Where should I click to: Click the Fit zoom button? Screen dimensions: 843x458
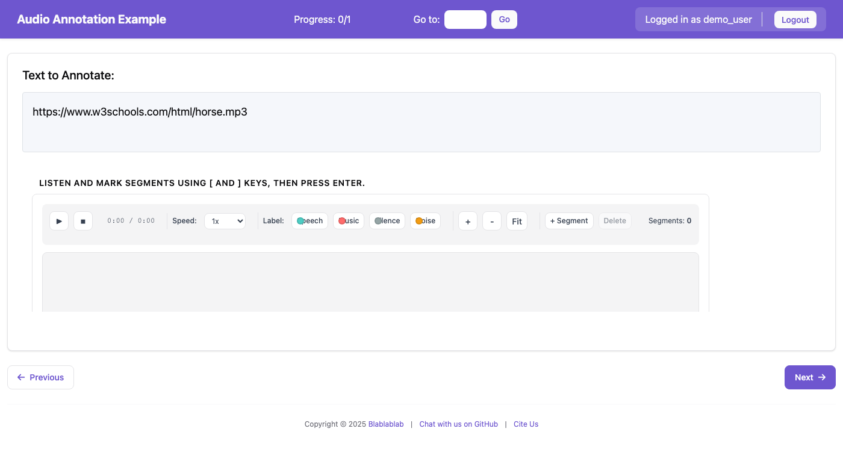pos(517,221)
